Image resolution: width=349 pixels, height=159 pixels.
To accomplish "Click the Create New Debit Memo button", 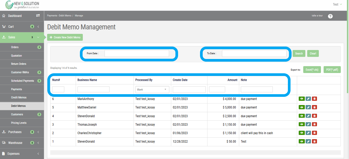I will tap(65, 37).
